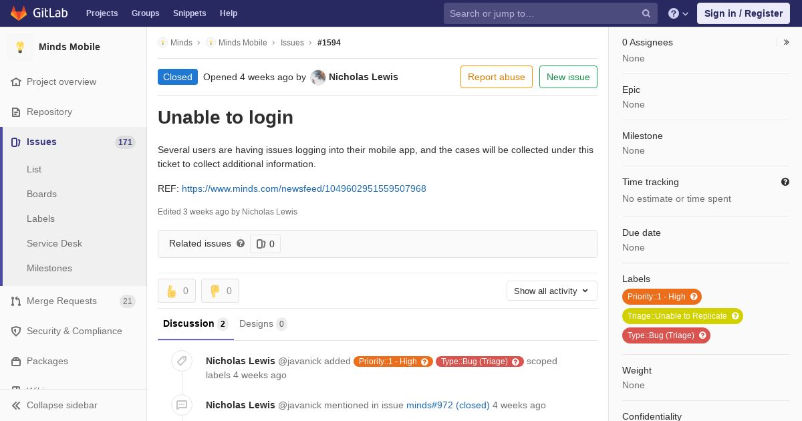
Task: Click help icon on Triage::Unable to Replicate label
Action: coord(735,316)
